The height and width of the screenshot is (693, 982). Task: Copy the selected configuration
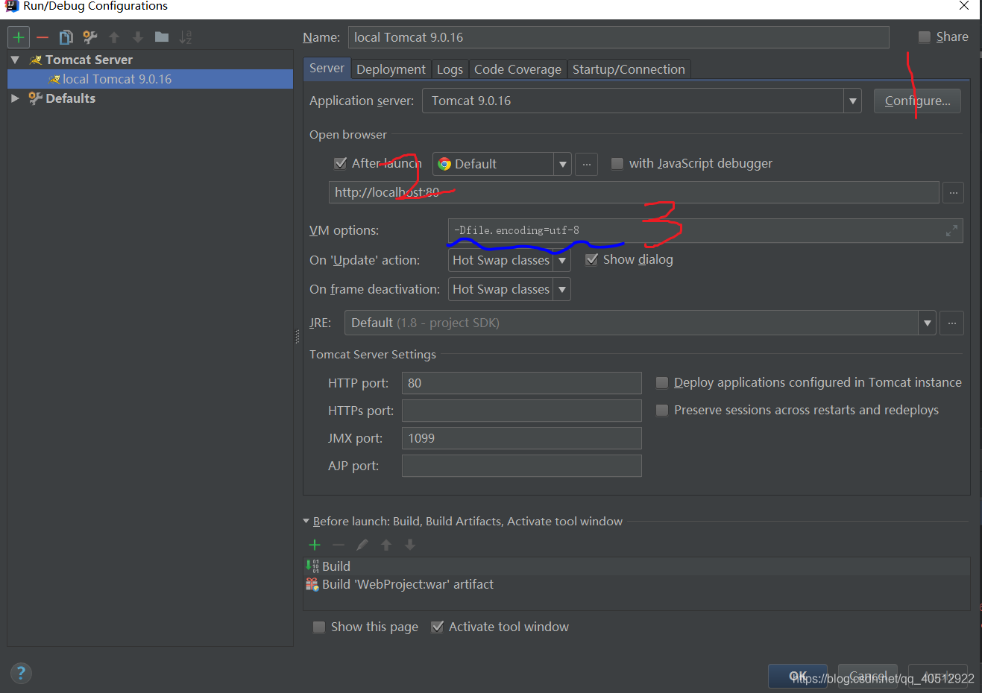tap(66, 37)
